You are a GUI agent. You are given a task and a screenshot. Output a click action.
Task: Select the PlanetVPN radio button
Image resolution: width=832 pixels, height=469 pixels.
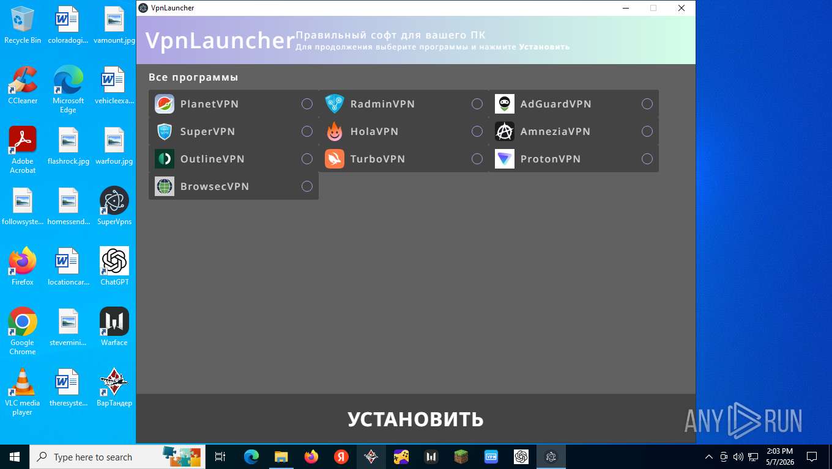[307, 104]
